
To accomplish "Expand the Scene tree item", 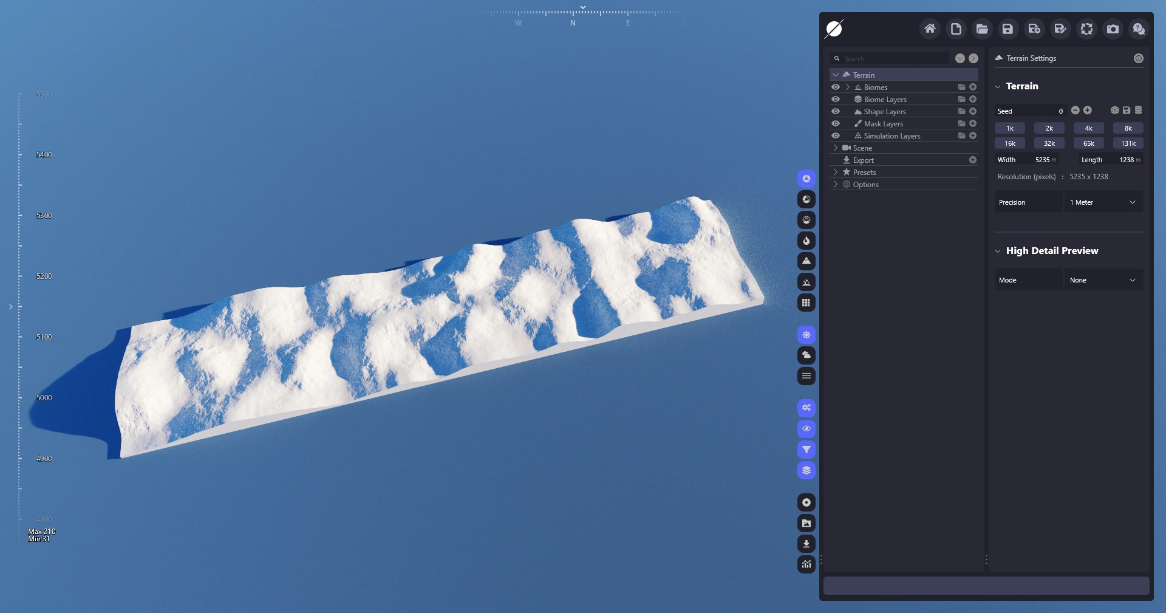I will [x=836, y=148].
